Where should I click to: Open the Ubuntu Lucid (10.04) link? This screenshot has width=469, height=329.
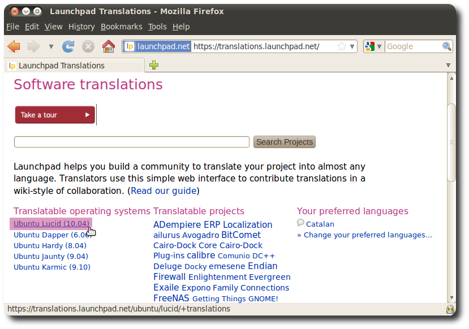tap(51, 223)
